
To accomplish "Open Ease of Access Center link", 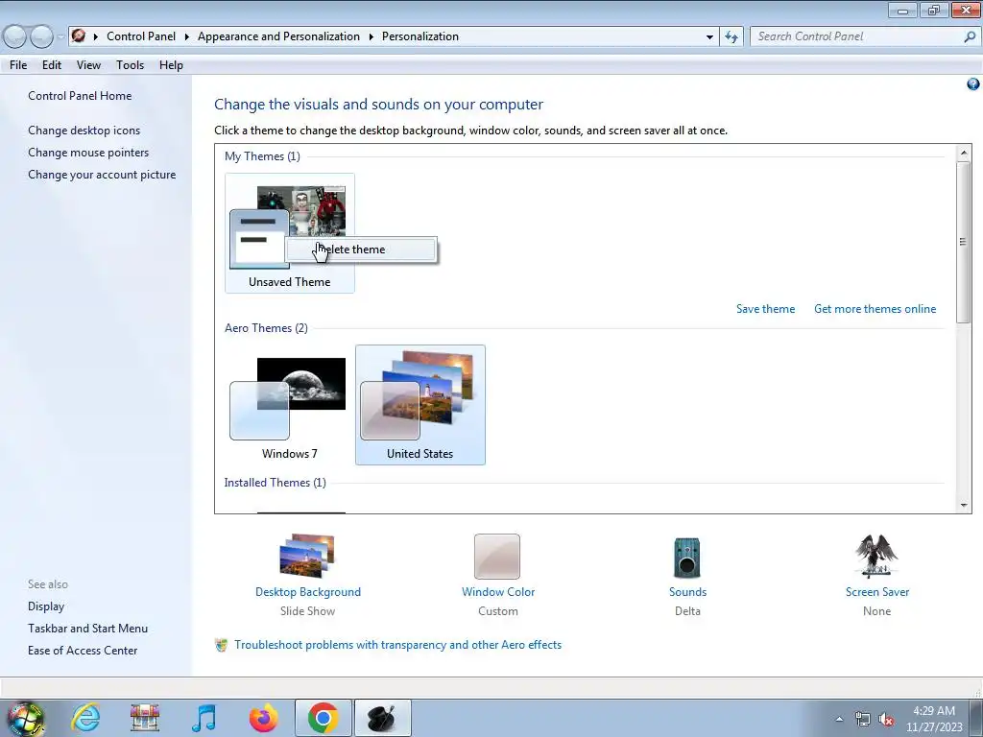I will (83, 651).
